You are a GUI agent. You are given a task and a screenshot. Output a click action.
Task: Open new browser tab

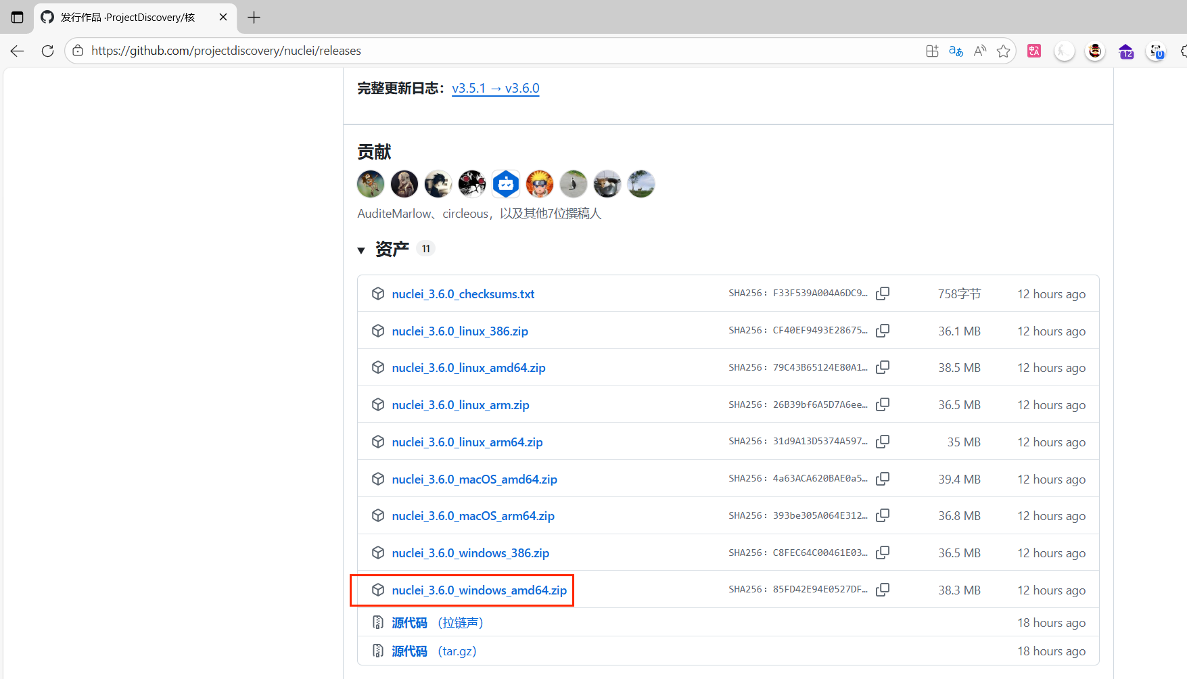click(254, 18)
